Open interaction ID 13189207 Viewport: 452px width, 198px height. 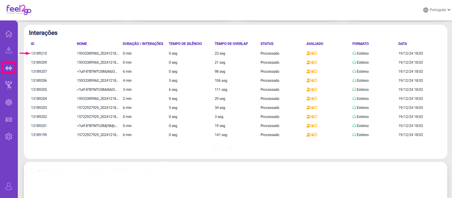39,71
